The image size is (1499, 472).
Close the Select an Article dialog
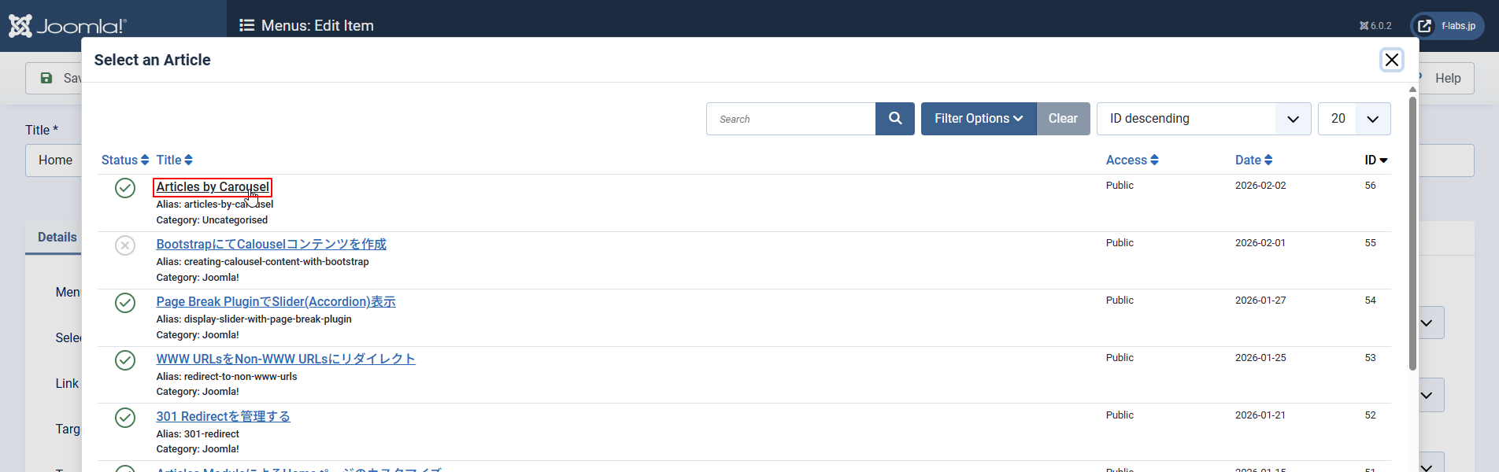1391,60
